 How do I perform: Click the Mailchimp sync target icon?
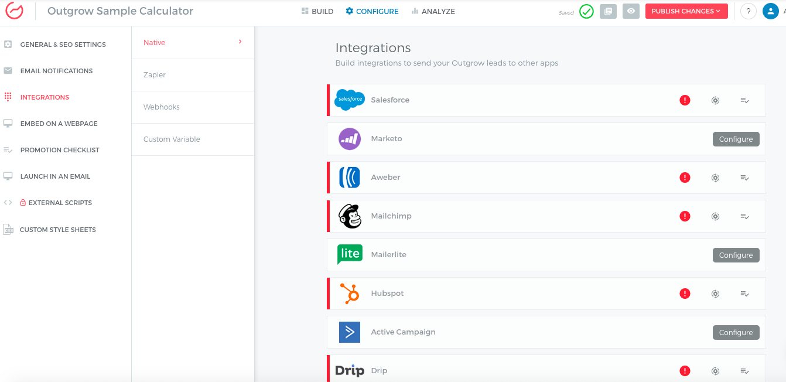(715, 216)
